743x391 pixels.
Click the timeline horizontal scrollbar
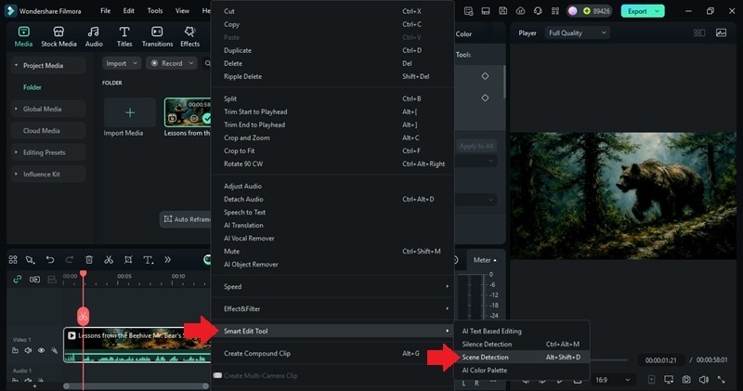point(136,385)
